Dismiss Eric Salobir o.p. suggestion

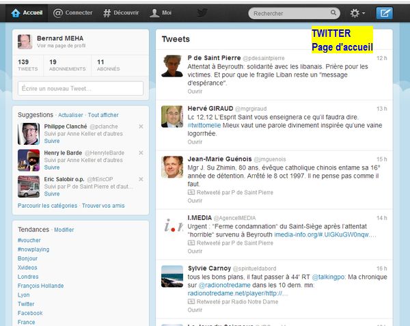[x=141, y=179]
